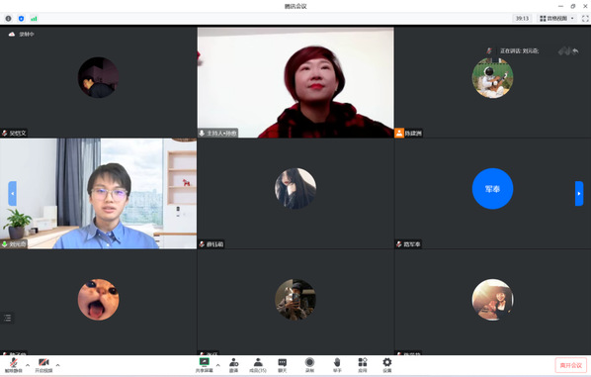Open the chat panel icon
The width and height of the screenshot is (591, 377).
pyautogui.click(x=283, y=365)
